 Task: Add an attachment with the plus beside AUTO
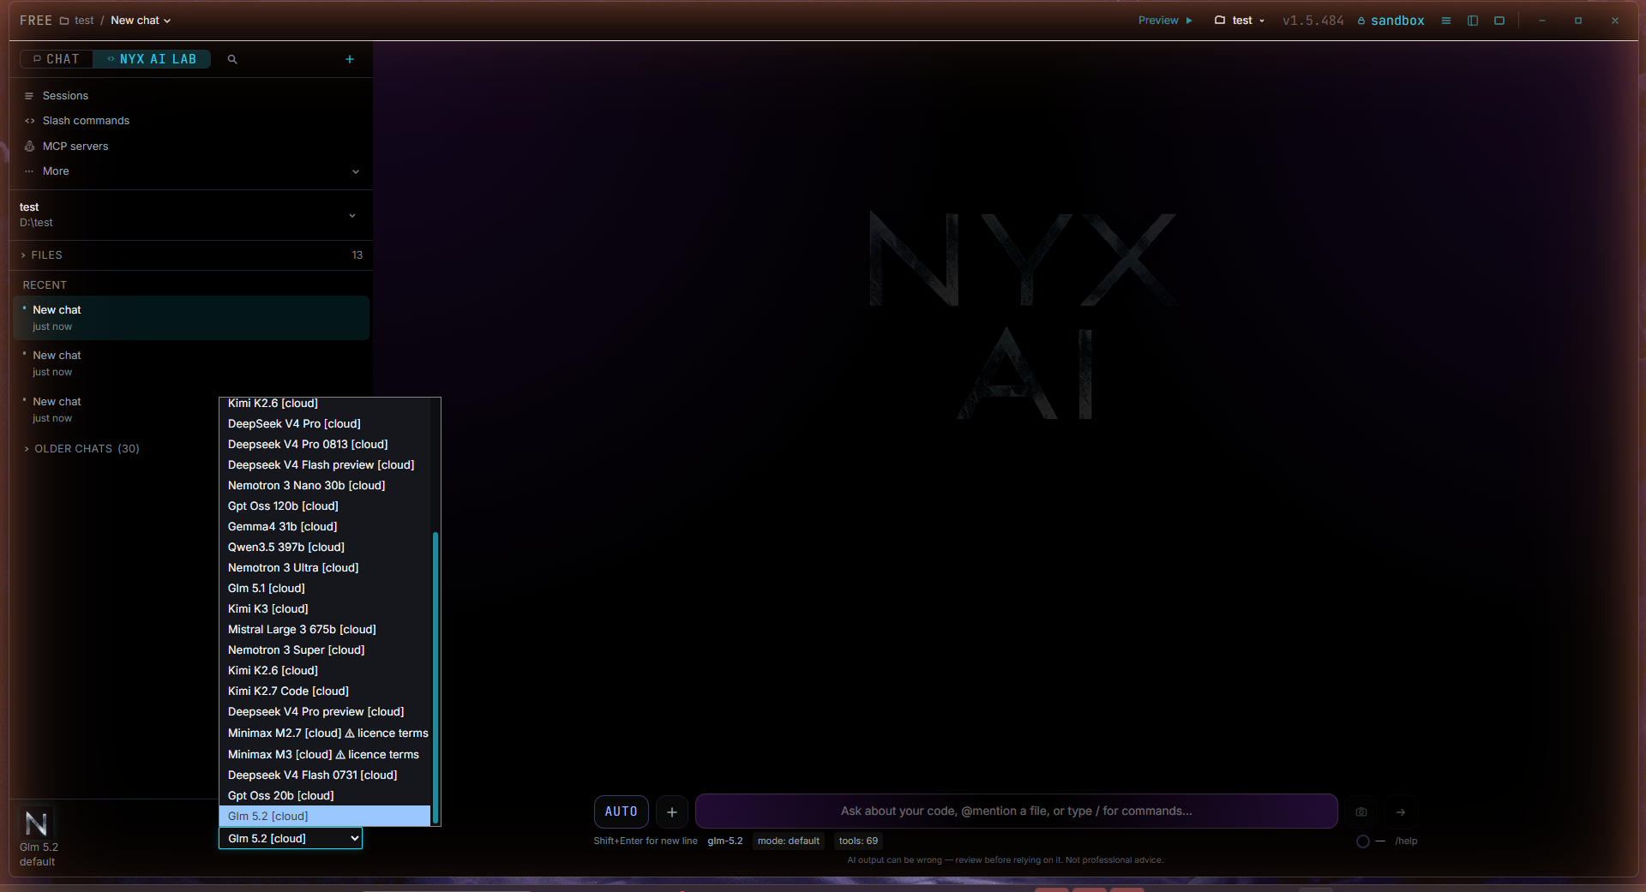coord(672,811)
